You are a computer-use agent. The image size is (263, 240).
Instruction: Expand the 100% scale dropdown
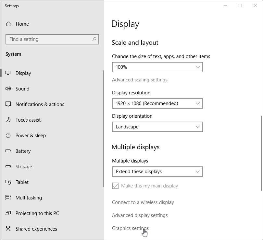click(x=157, y=67)
